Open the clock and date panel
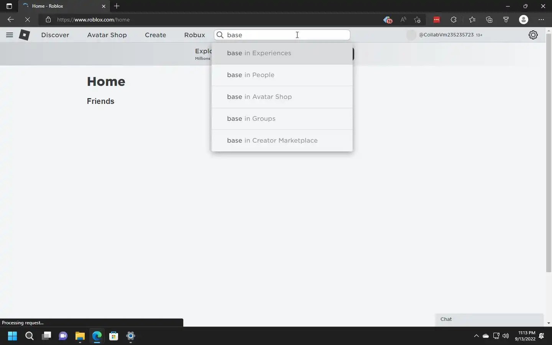The height and width of the screenshot is (345, 552). click(525, 336)
